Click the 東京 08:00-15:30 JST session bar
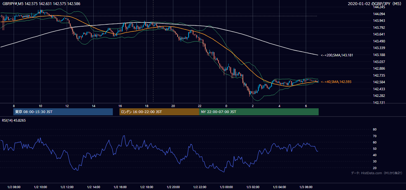The height and width of the screenshot is (190, 406). (x=63, y=112)
